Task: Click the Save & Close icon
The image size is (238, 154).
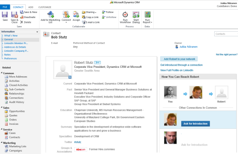Action: (x=15, y=15)
